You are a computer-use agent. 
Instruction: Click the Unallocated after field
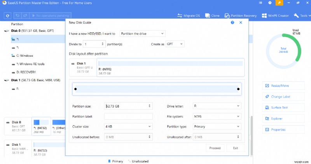coord(217,137)
